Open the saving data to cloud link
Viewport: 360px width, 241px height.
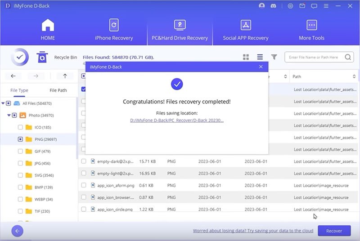pos(253,231)
